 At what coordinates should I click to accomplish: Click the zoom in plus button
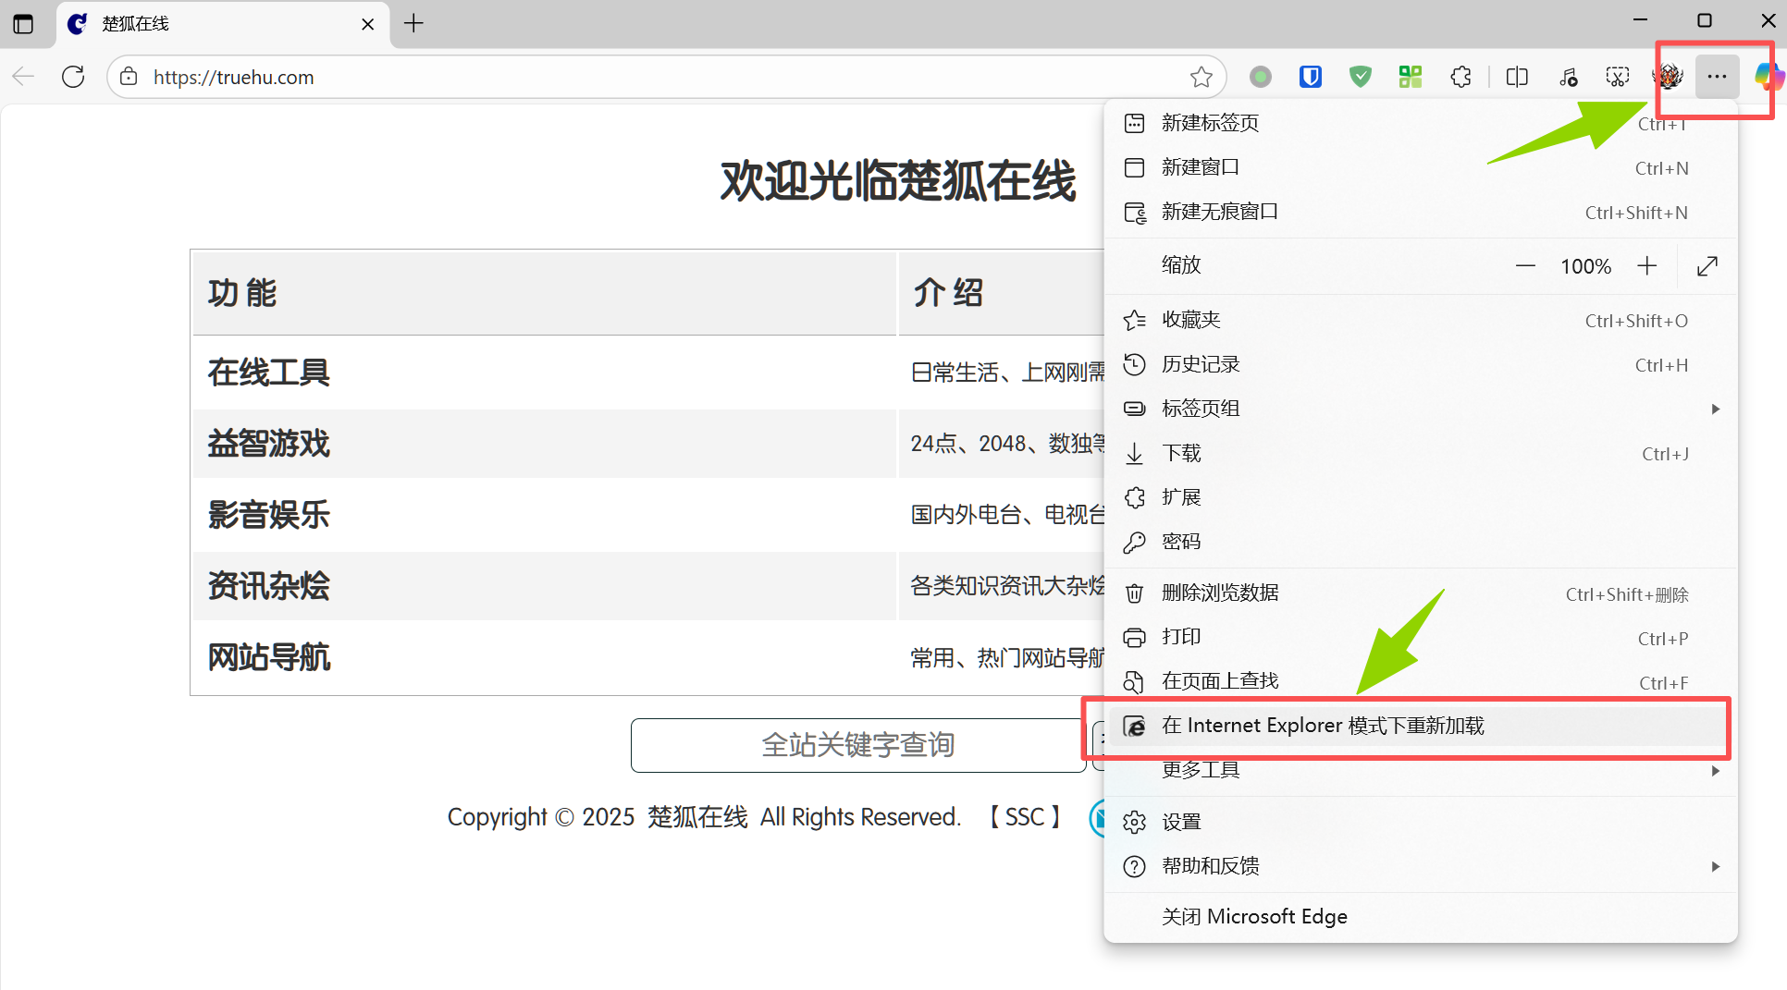pos(1646,266)
